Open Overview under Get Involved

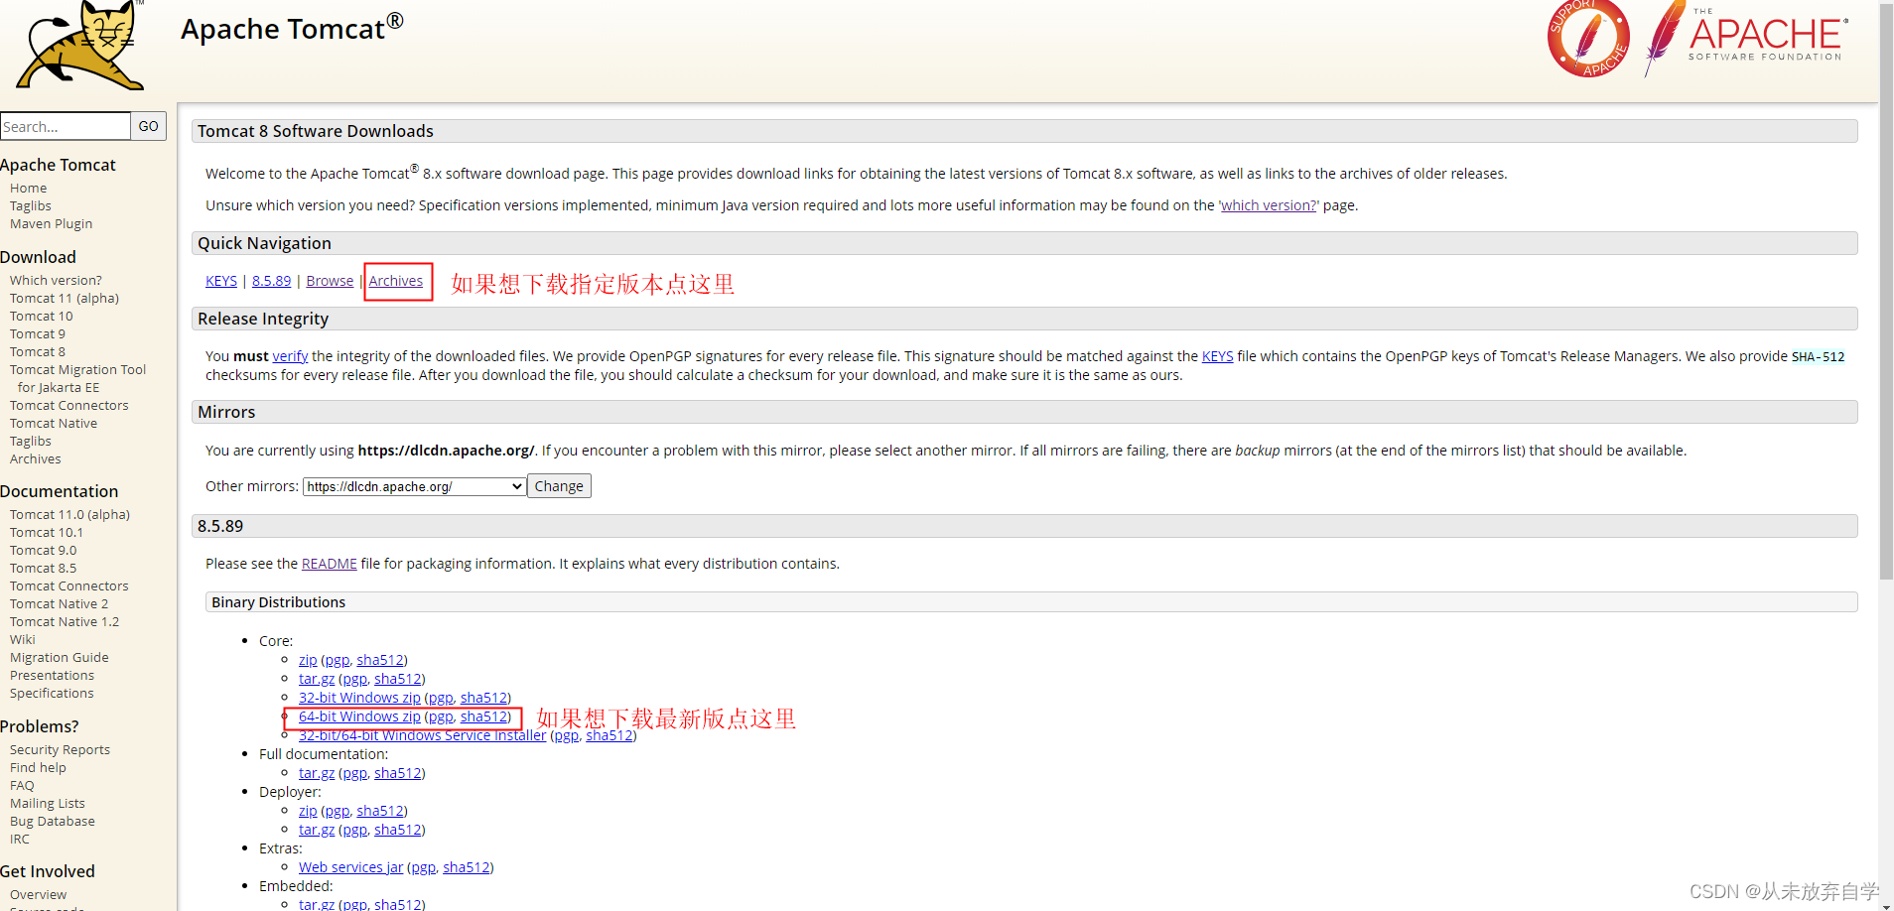coord(38,895)
